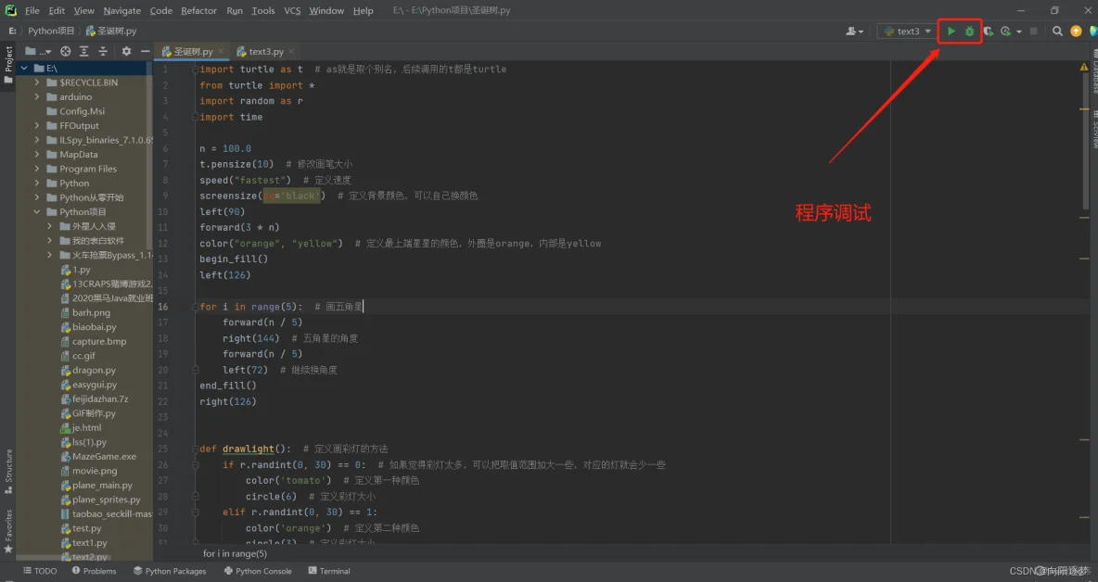
Task: Click the locate target crosshair icon in Project panel
Action: pos(65,51)
